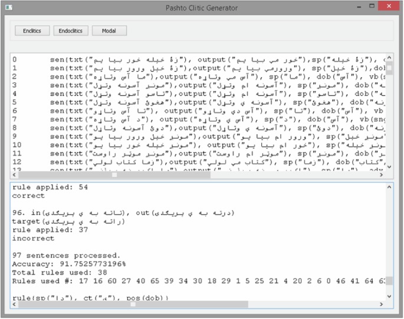Click up arrow of sentences pane scrollbar
This screenshot has width=404, height=319.
389,58
